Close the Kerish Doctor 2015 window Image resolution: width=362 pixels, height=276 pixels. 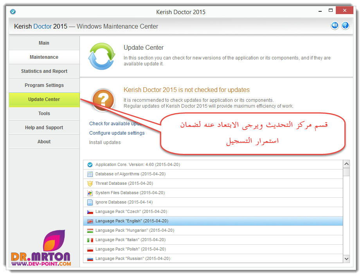click(x=344, y=11)
